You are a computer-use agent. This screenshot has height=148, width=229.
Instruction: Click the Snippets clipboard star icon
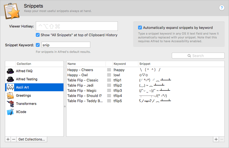(x=12, y=11)
